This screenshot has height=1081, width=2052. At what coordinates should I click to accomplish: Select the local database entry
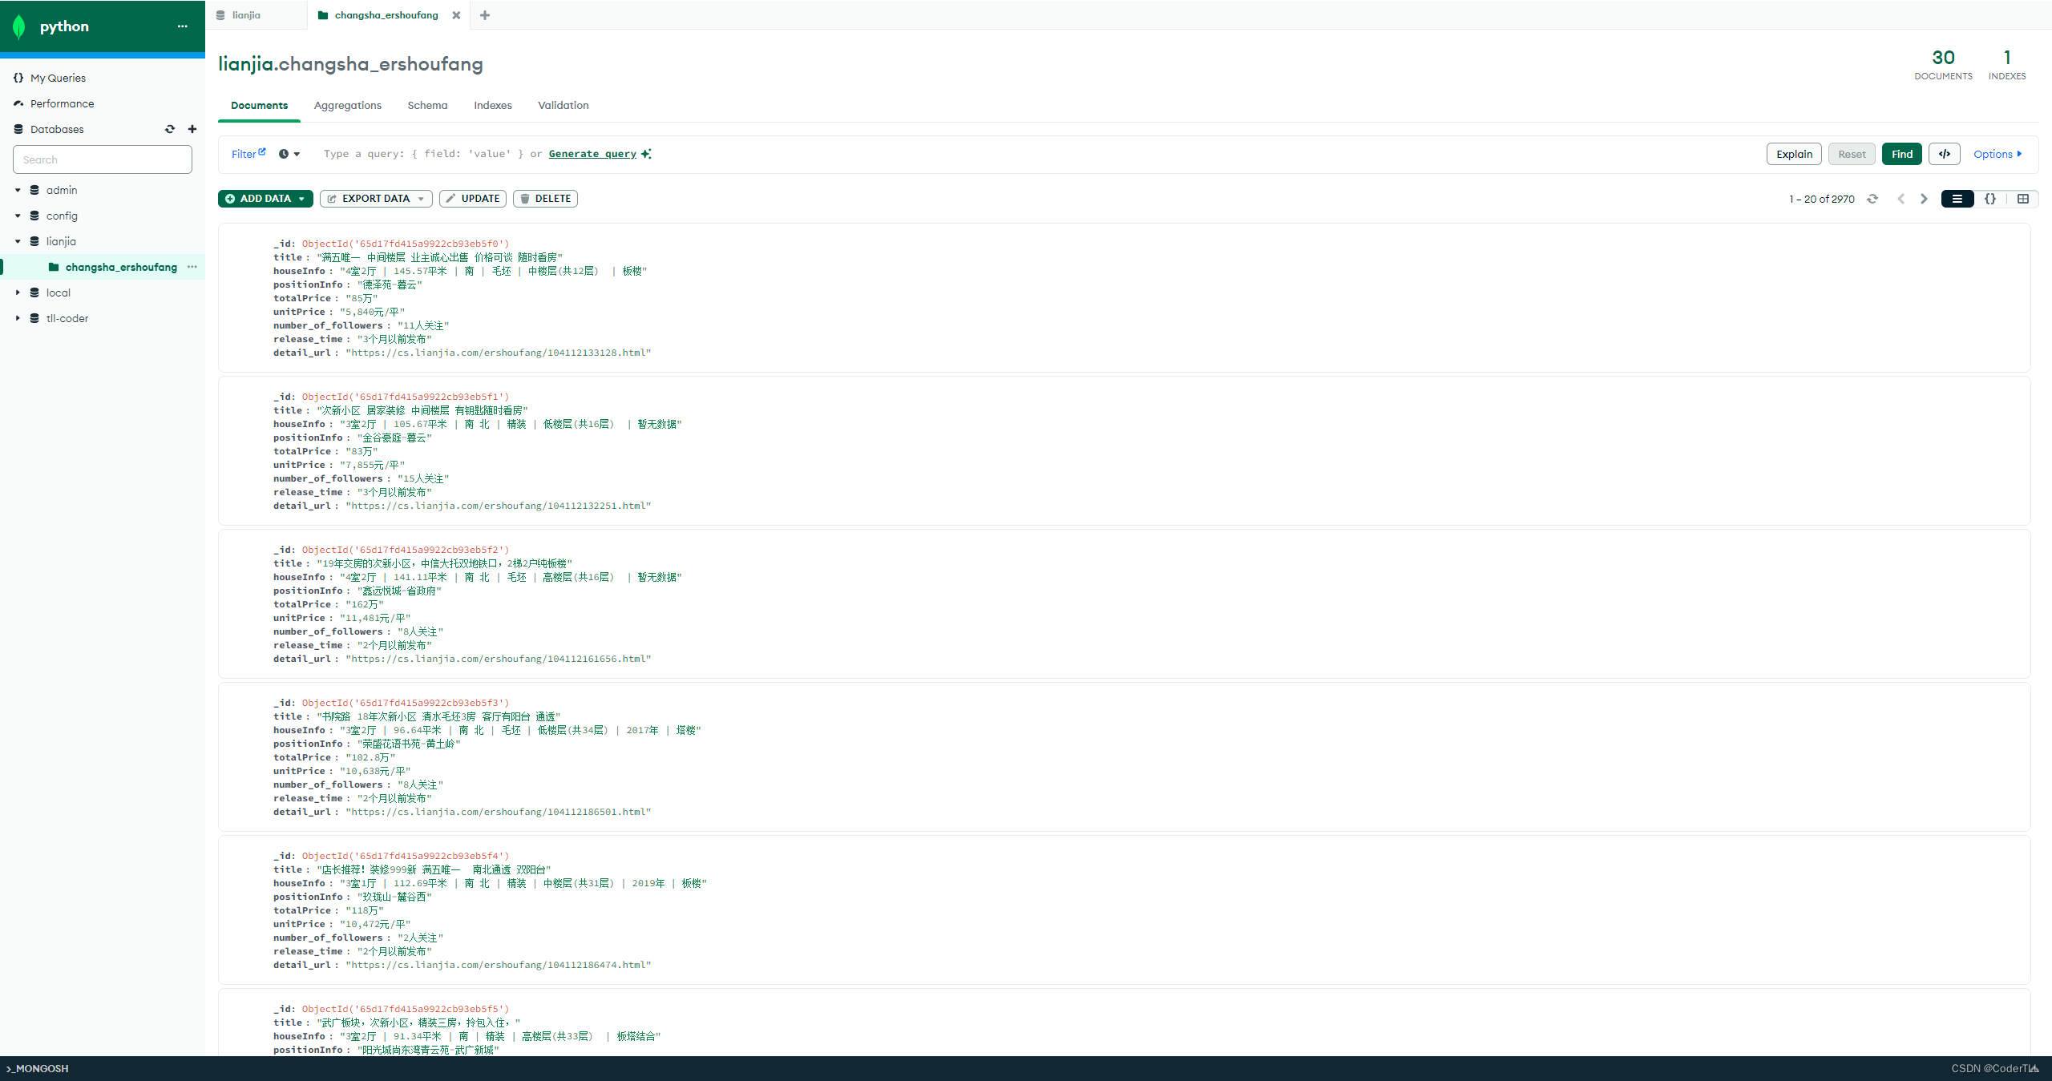point(59,292)
